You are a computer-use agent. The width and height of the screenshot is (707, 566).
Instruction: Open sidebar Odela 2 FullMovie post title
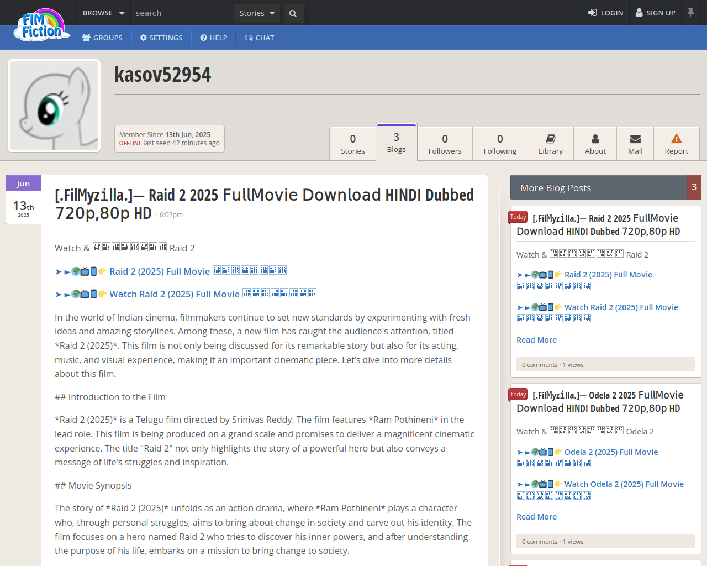[x=600, y=402]
